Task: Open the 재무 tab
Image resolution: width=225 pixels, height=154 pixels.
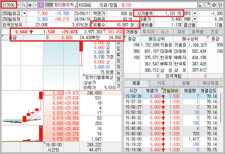Action: (181, 32)
